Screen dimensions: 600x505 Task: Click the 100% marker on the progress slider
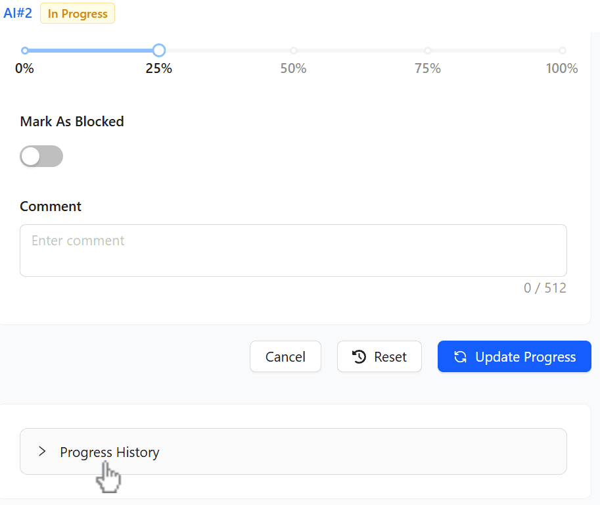[563, 50]
